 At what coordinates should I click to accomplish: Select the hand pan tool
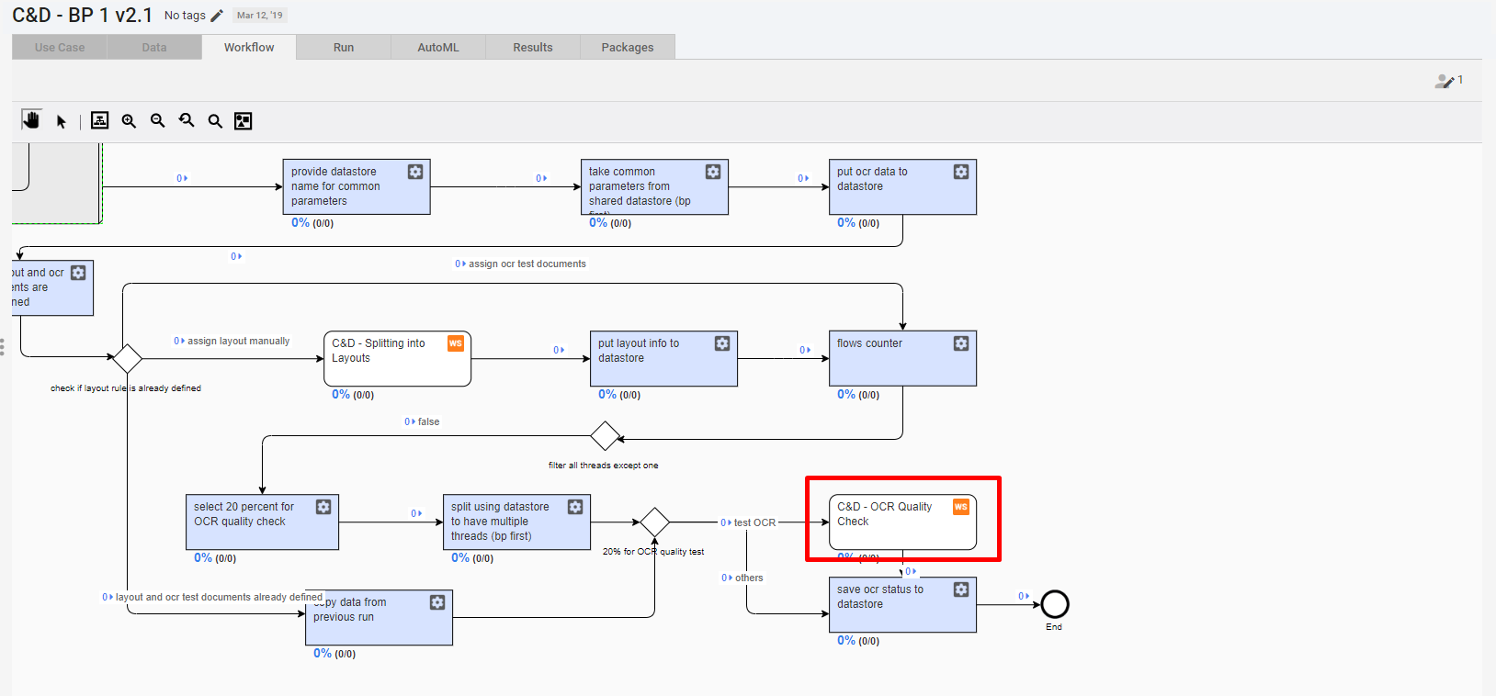point(31,120)
